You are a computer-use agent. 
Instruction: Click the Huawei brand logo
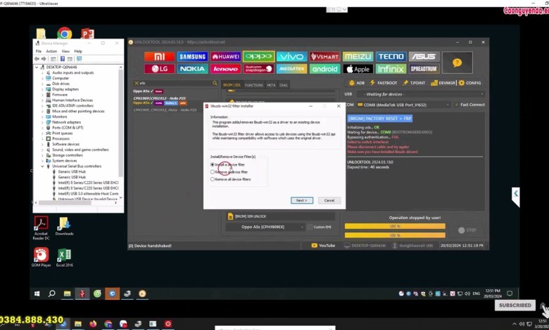click(x=226, y=56)
